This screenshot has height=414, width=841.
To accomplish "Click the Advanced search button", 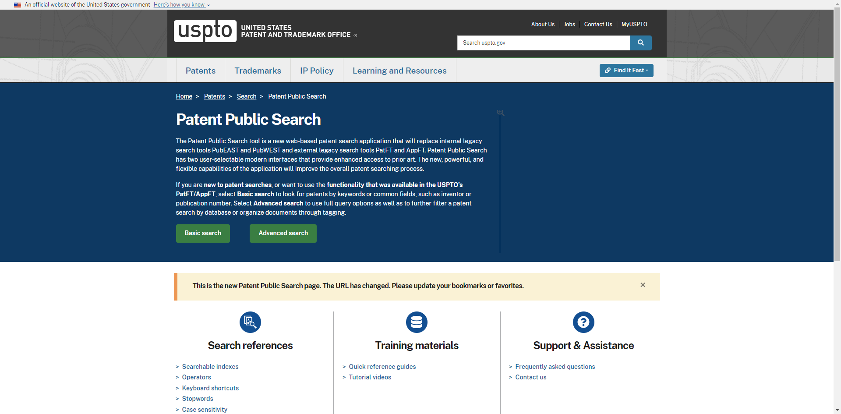I will [x=283, y=234].
